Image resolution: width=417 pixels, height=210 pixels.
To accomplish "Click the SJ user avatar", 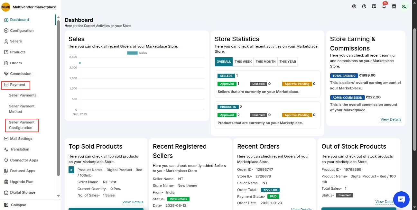I will (x=405, y=6).
